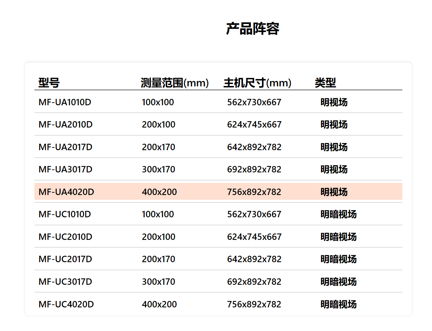Screen dimensions: 432x331
Task: Click 562x730x667 size in MF-UC1010D row
Action: coord(254,214)
